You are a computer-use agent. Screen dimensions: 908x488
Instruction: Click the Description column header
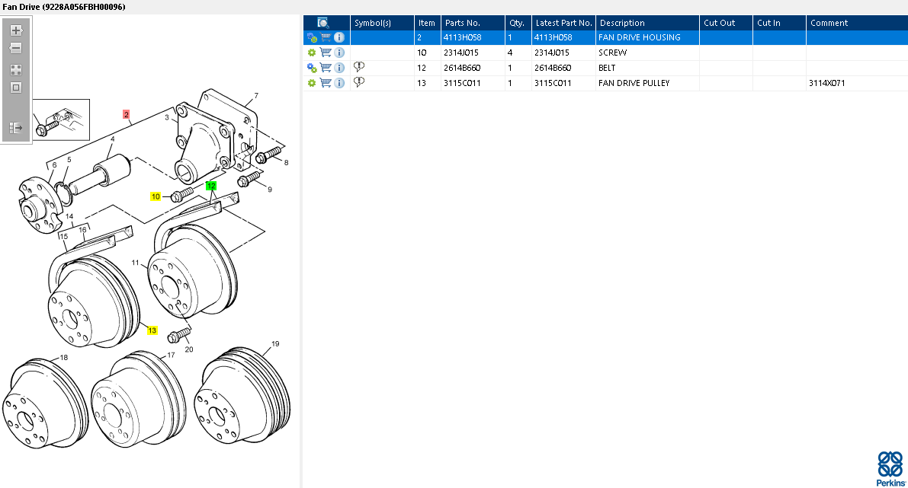[621, 23]
